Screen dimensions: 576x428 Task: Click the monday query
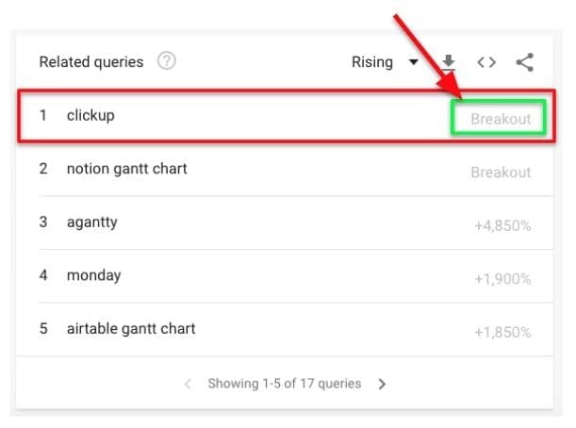click(x=93, y=276)
